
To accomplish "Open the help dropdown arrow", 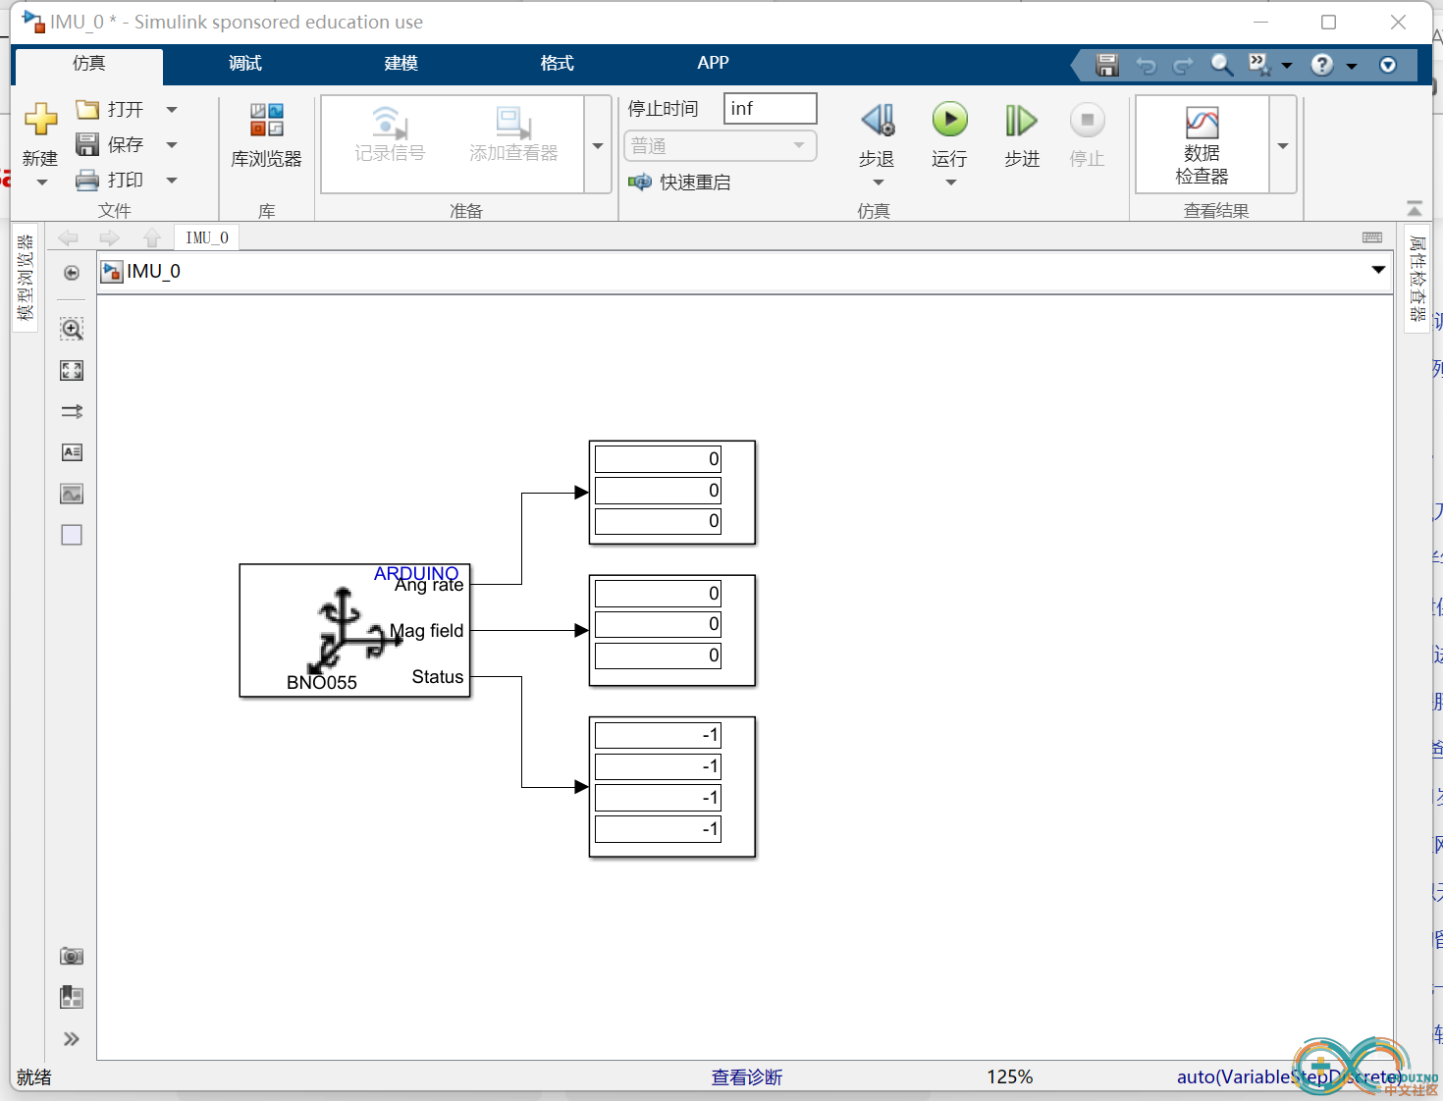I will 1352,66.
